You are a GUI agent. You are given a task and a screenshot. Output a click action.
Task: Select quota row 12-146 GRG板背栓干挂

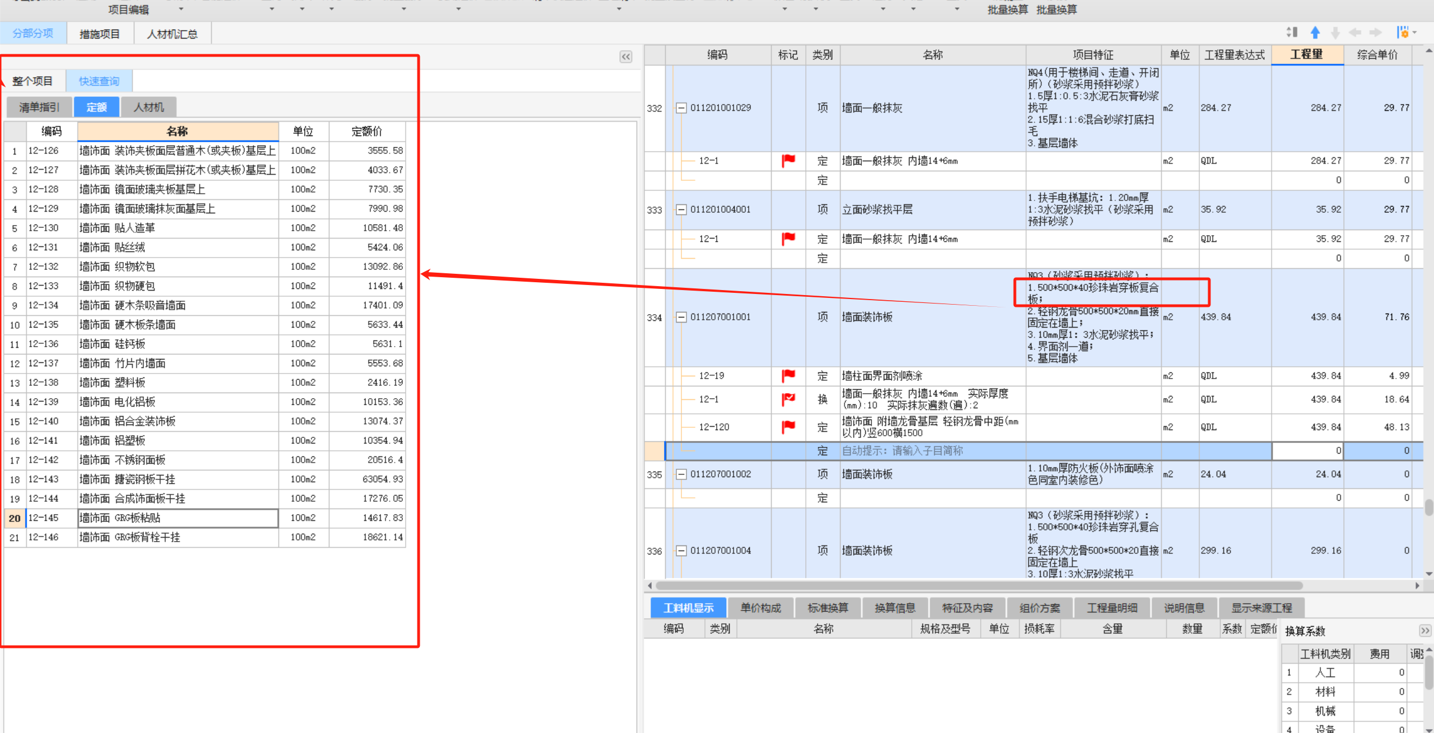[205, 538]
